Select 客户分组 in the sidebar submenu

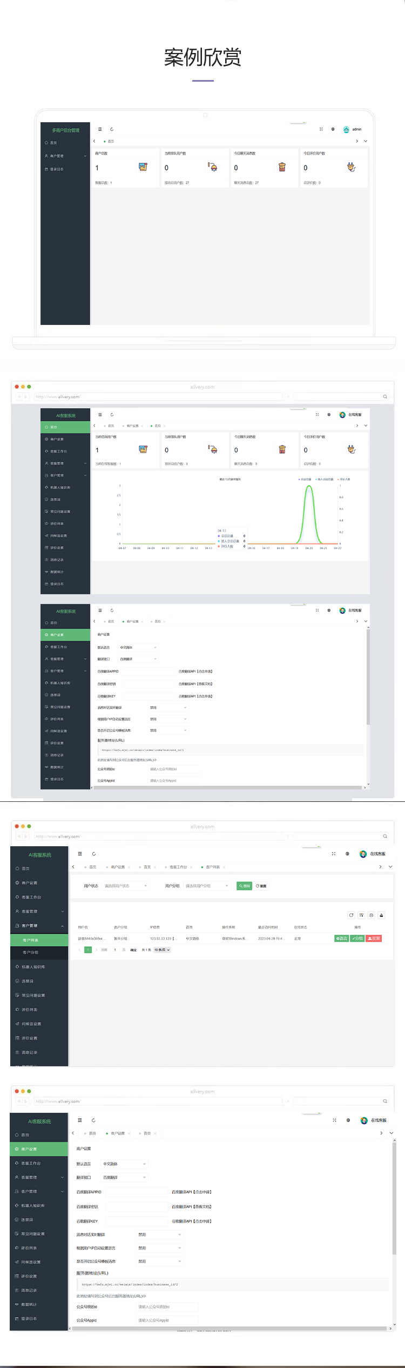pyautogui.click(x=31, y=952)
